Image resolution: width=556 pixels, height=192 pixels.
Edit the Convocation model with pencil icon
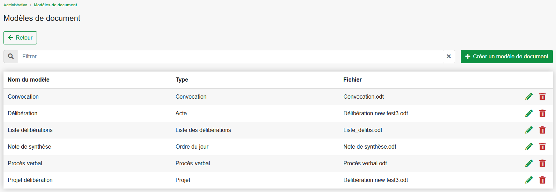(x=529, y=97)
